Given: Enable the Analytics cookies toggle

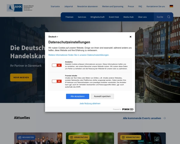Looking at the screenshot, I should (x=56, y=65).
